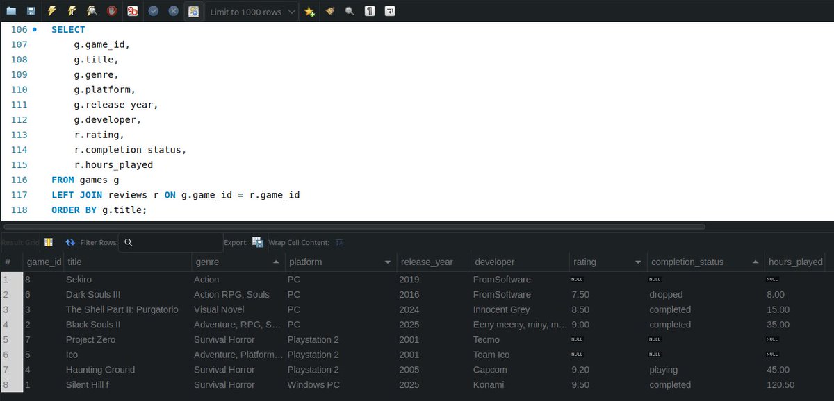Select the game_id column header
Screen dimensions: 834x401
(44, 262)
